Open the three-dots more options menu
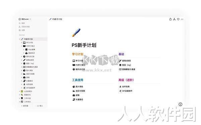Image resolution: width=201 pixels, height=125 pixels. click(182, 19)
